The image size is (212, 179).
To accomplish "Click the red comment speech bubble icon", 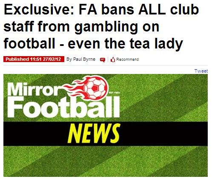I will click(x=103, y=60).
